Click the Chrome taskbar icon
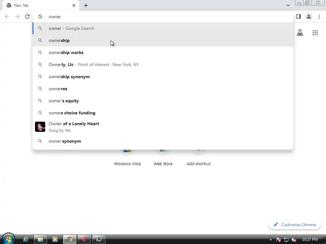326x244 pixels. pos(70,240)
